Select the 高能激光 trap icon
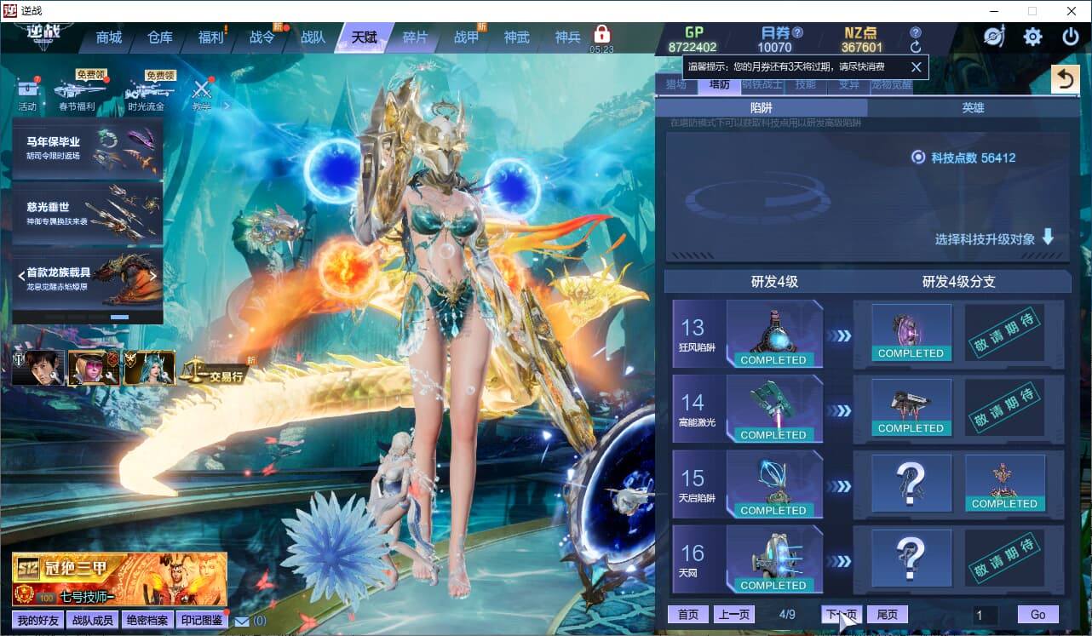 (x=773, y=409)
